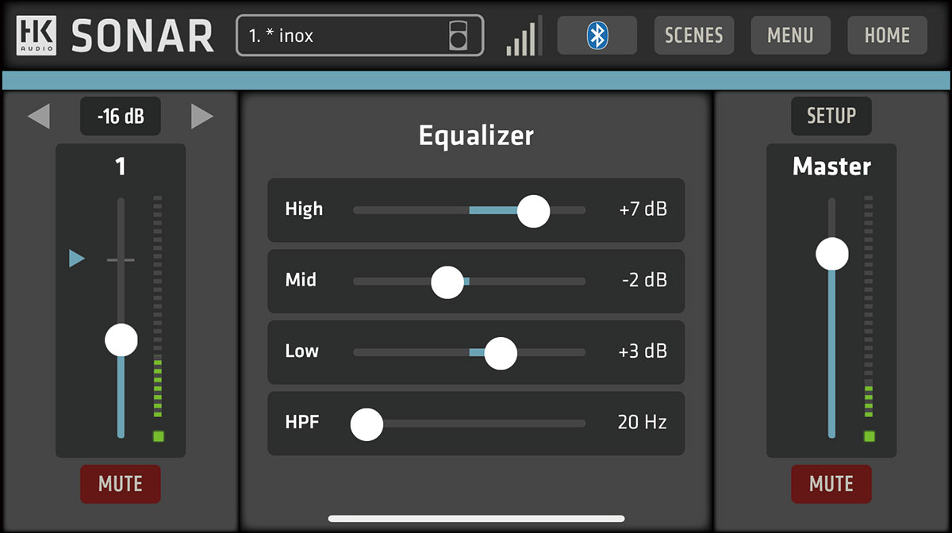Select the '1. * inox' preset field
This screenshot has width=952, height=533.
click(359, 36)
